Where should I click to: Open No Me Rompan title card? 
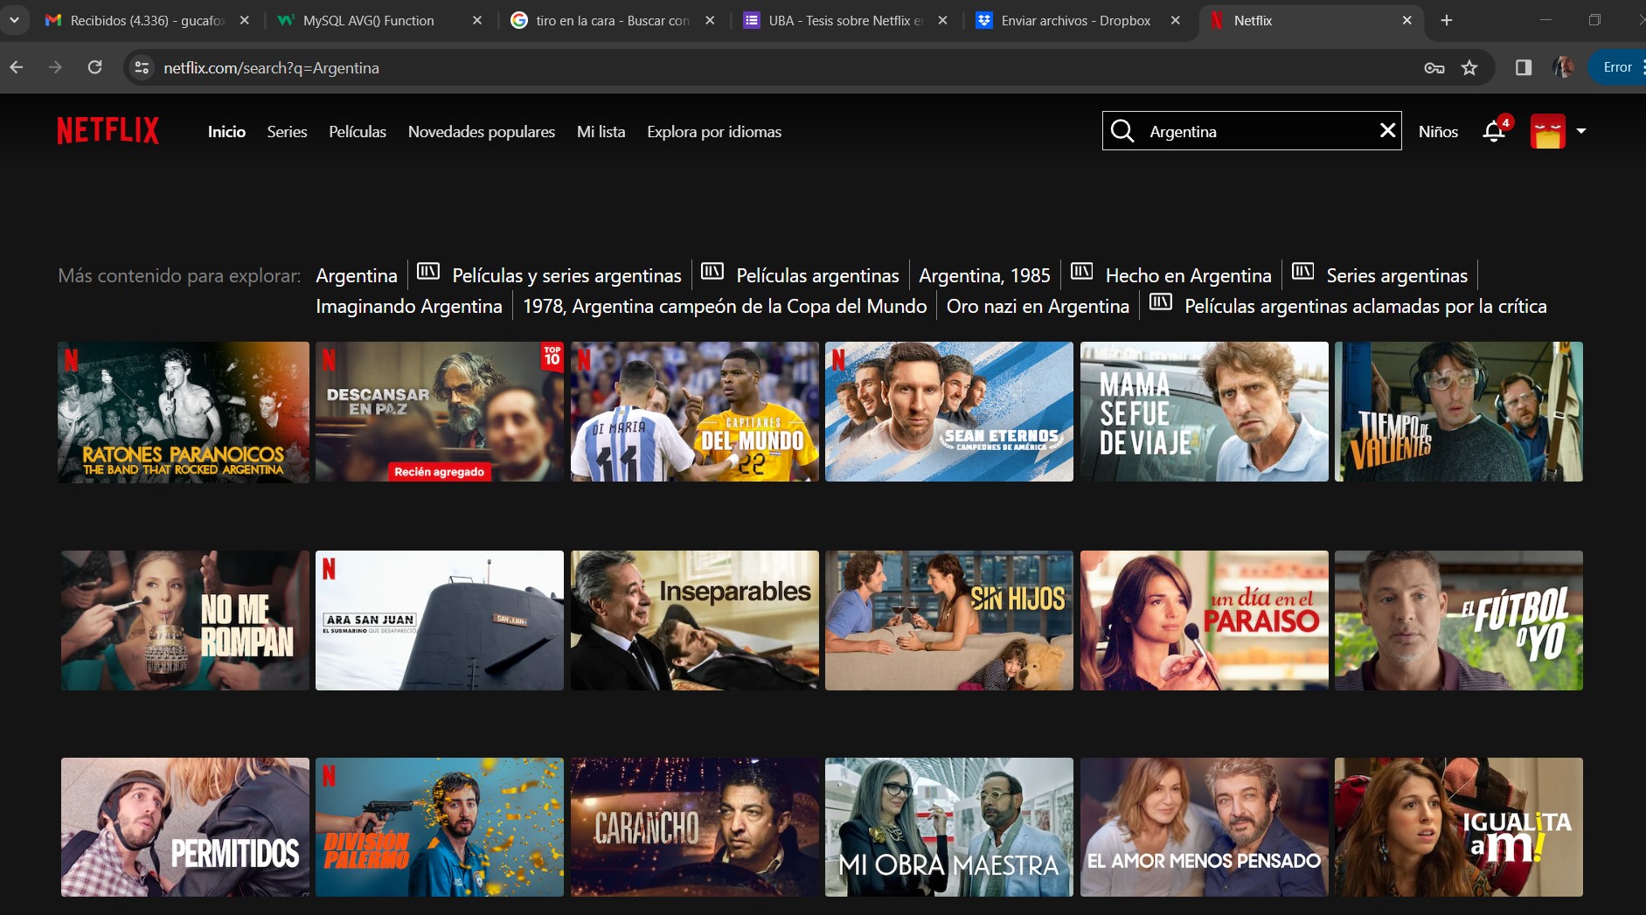pyautogui.click(x=185, y=620)
